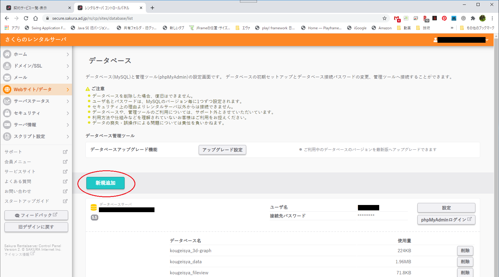Delete the kougeisya_fileview database
Image resolution: width=499 pixels, height=277 pixels.
pyautogui.click(x=465, y=272)
